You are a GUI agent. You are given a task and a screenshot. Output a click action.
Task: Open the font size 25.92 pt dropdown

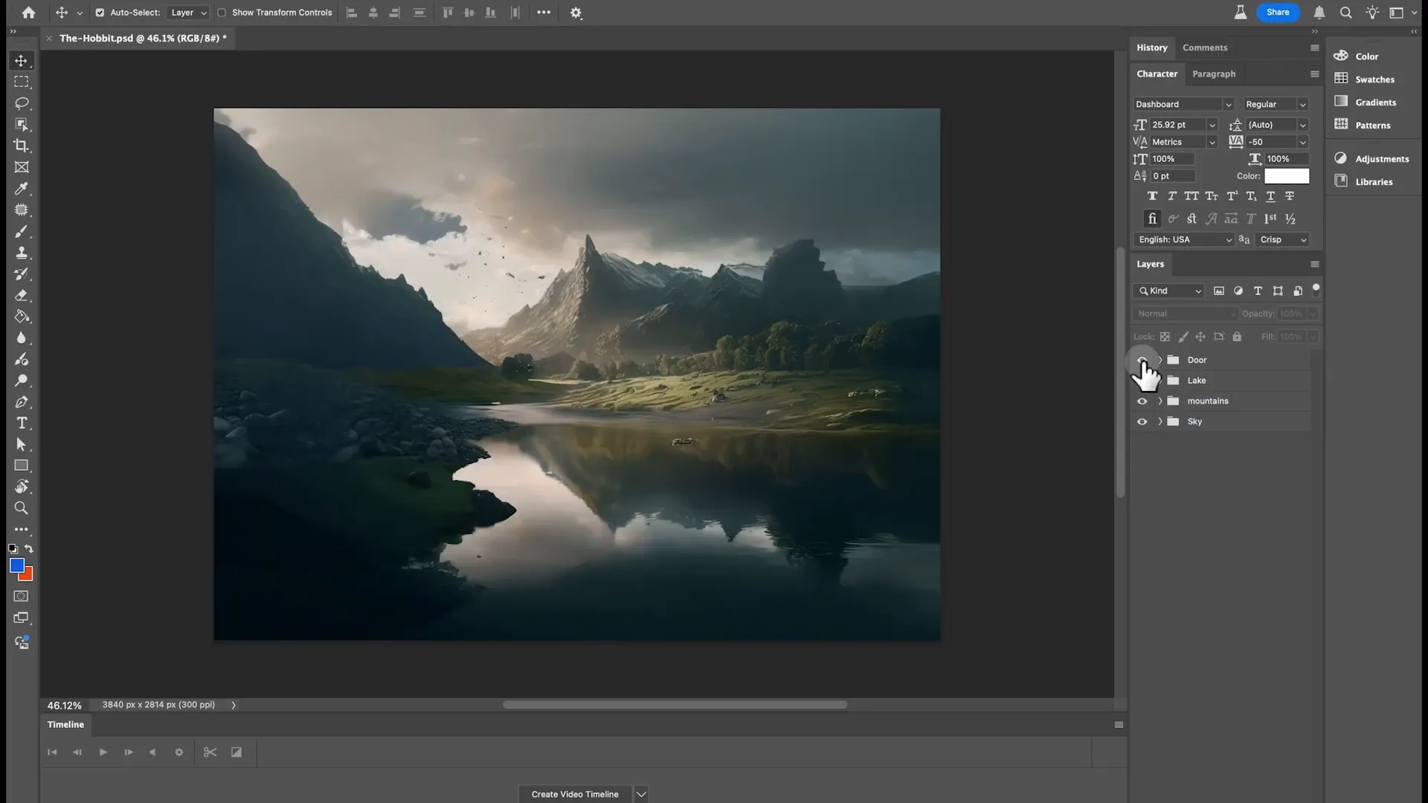coord(1212,125)
